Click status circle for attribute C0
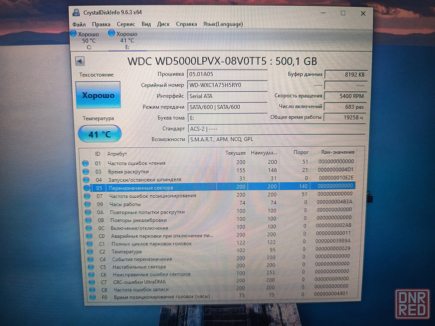The image size is (435, 326). pyautogui.click(x=89, y=236)
